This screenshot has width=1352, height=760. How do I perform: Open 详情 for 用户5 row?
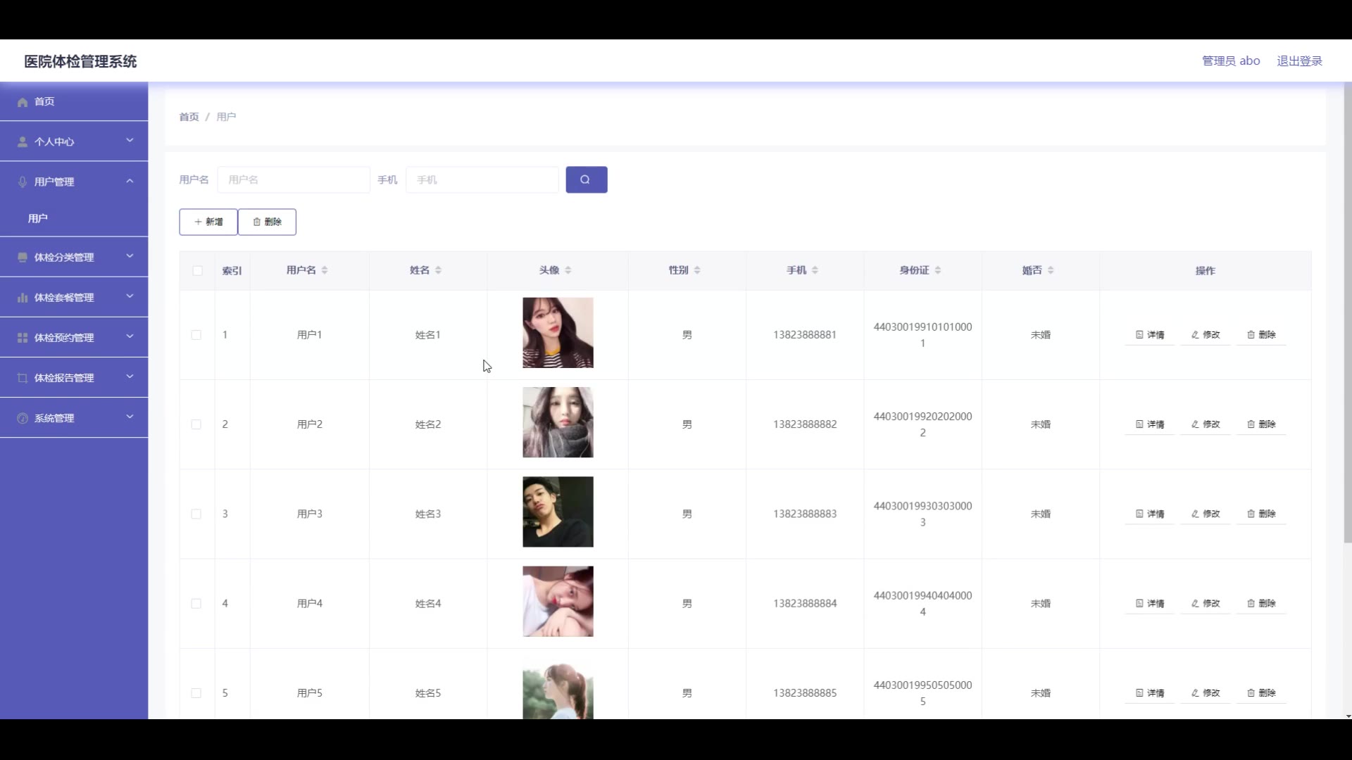pyautogui.click(x=1150, y=693)
